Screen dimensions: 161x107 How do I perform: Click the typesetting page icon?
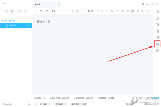pyautogui.click(x=138, y=11)
